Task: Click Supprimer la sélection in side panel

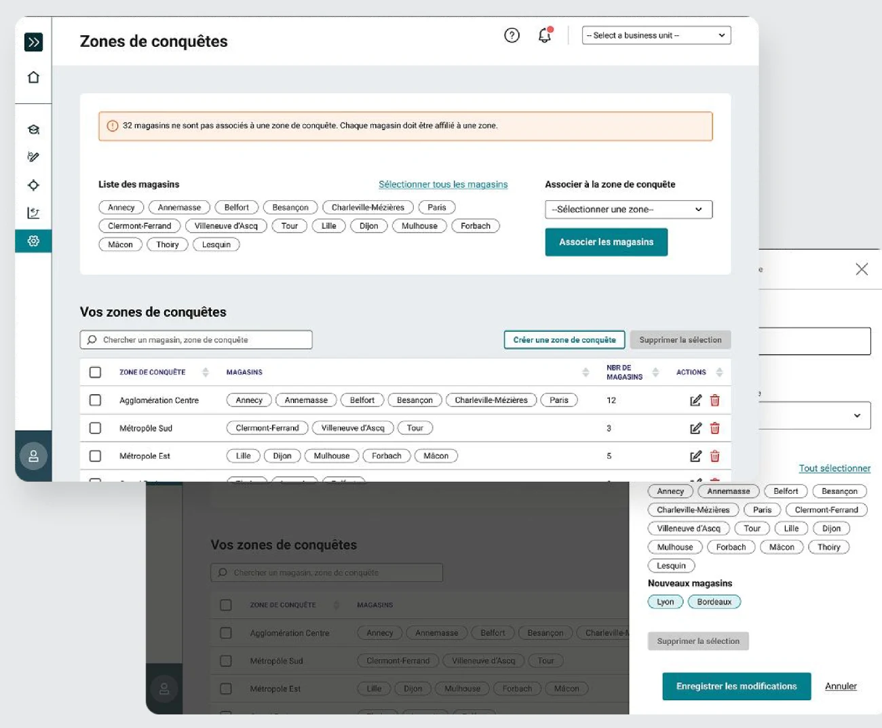Action: pos(698,641)
